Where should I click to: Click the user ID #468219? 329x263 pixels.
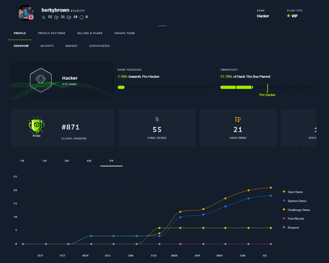pos(78,11)
